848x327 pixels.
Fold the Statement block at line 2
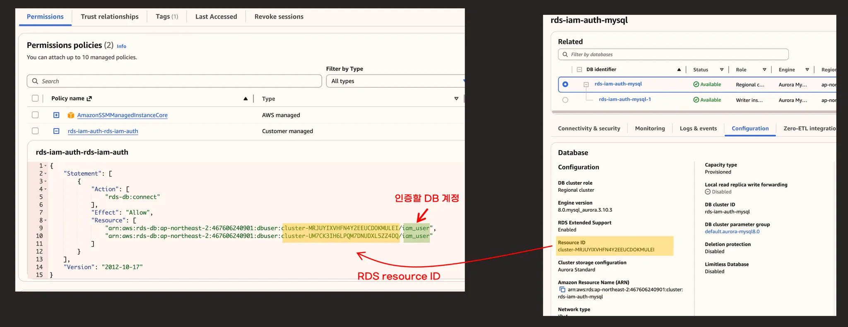tap(46, 174)
